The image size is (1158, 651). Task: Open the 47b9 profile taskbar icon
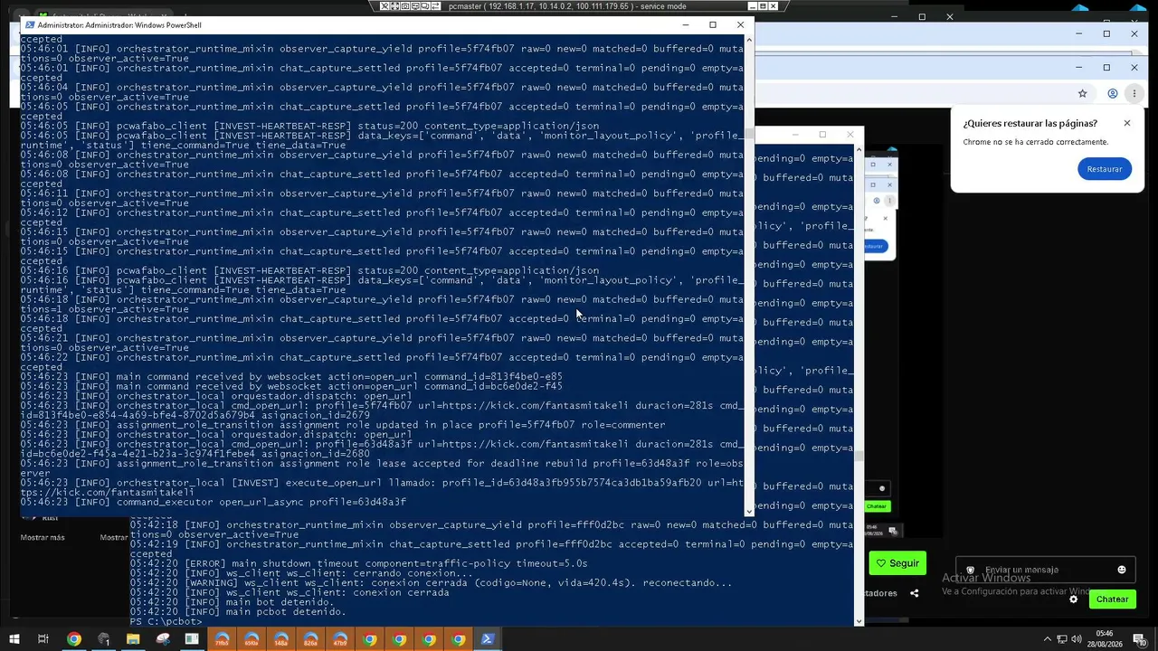339,639
